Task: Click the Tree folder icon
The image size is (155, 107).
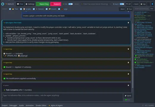Action: [x=13, y=9]
